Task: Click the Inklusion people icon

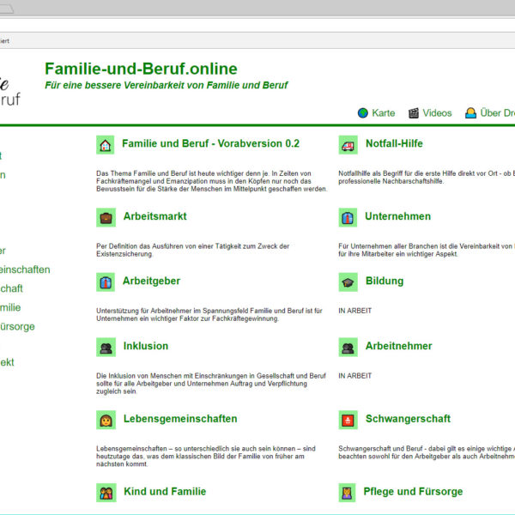Action: click(x=106, y=347)
